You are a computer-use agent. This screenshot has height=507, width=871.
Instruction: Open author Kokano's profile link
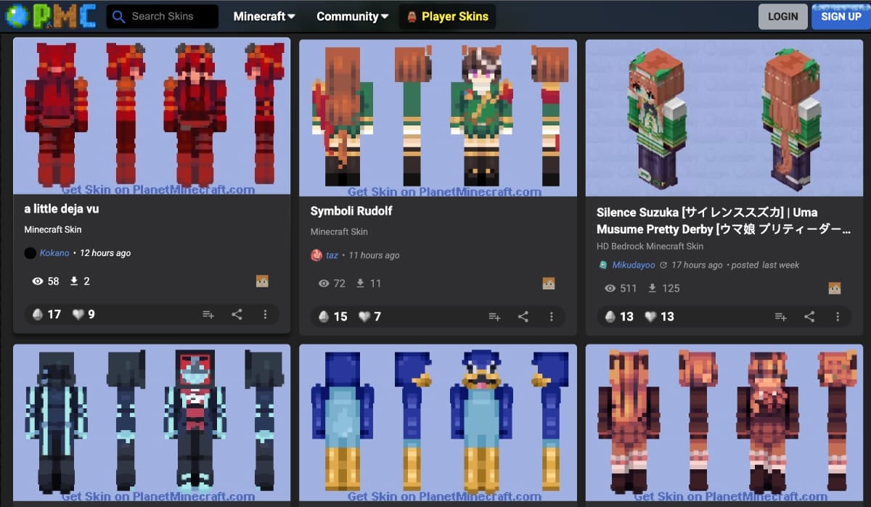click(54, 253)
